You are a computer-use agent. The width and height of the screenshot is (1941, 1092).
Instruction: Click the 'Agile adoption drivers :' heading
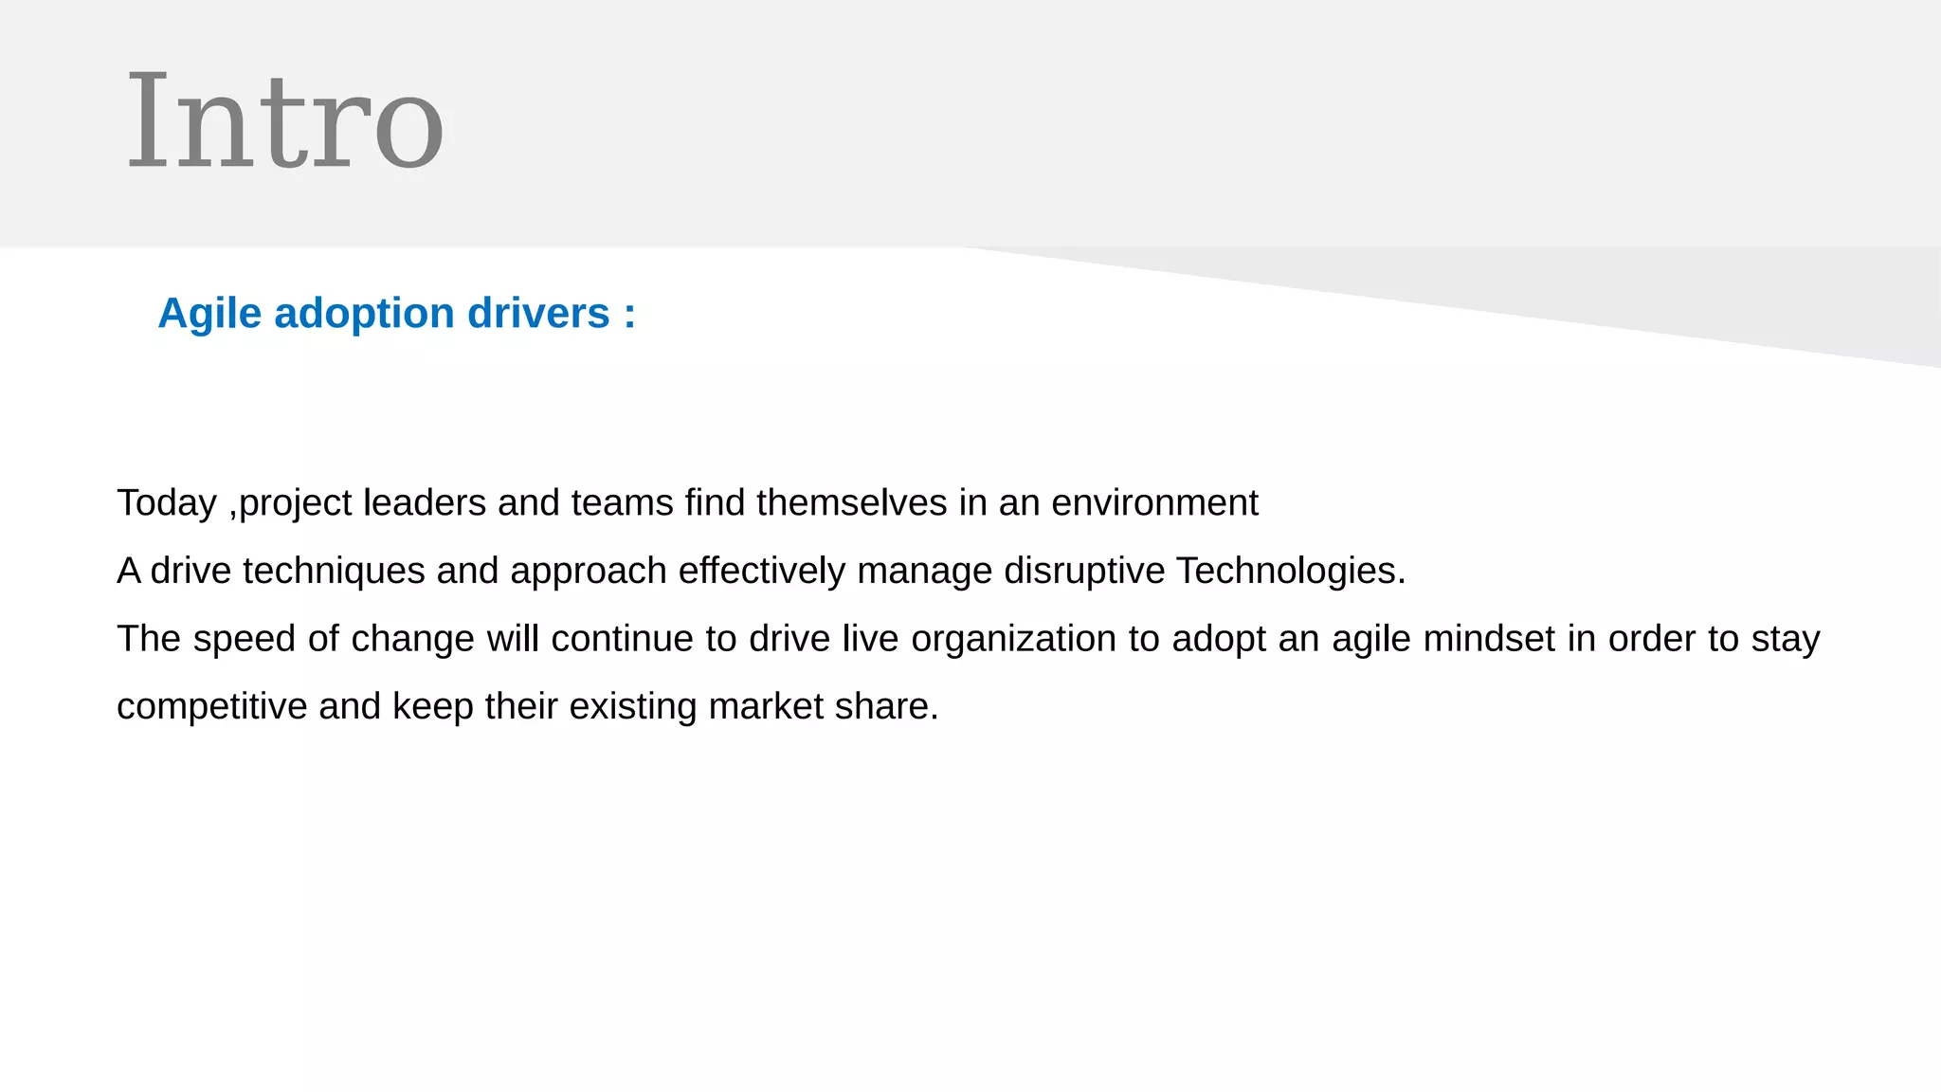396,313
